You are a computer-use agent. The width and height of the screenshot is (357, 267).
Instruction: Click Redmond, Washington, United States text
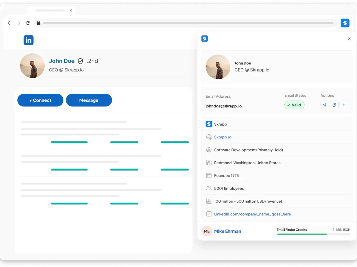click(247, 163)
